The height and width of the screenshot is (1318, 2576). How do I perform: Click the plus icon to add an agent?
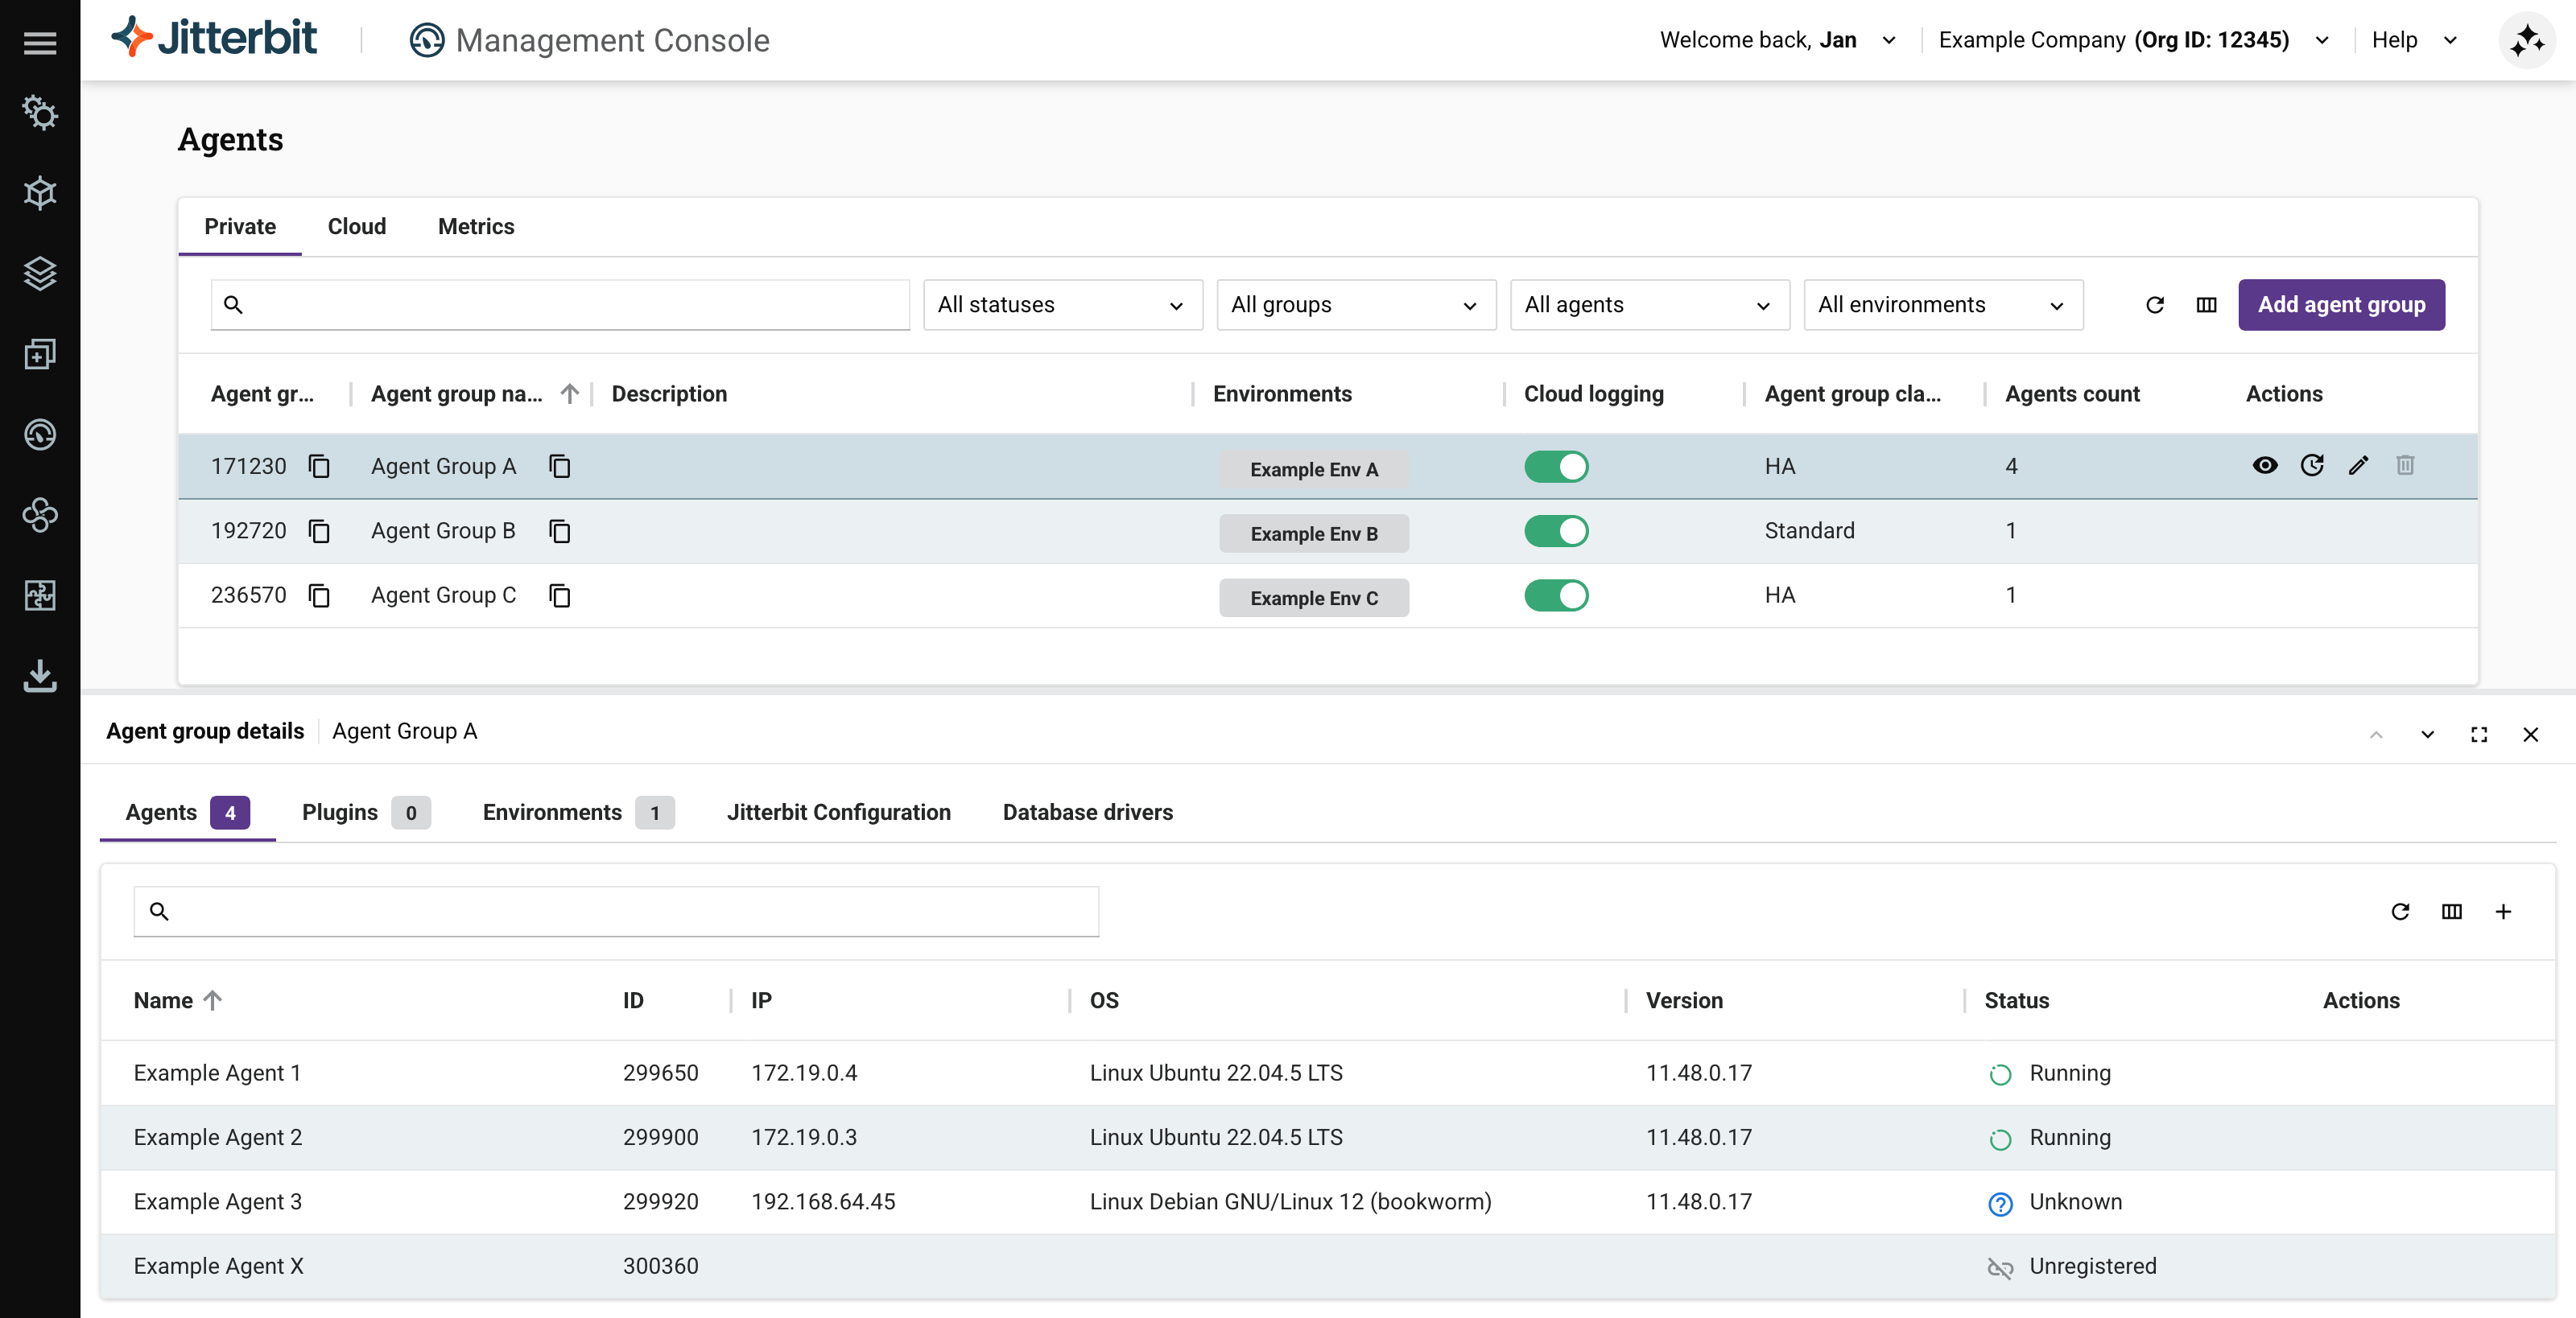point(2503,912)
